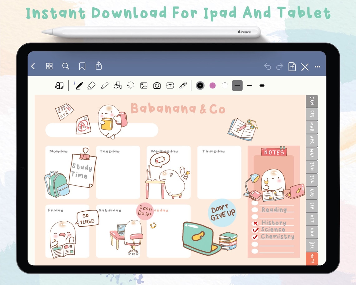Screen dimensions: 356x285
Task: Open the orange NOTE tab
Action: [312, 258]
